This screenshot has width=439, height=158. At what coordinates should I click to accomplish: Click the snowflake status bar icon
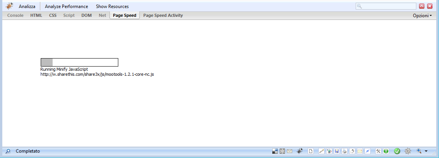click(x=282, y=151)
